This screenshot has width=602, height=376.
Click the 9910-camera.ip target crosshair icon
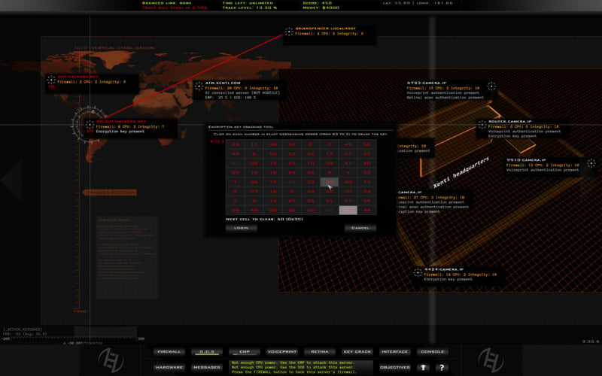[591, 163]
